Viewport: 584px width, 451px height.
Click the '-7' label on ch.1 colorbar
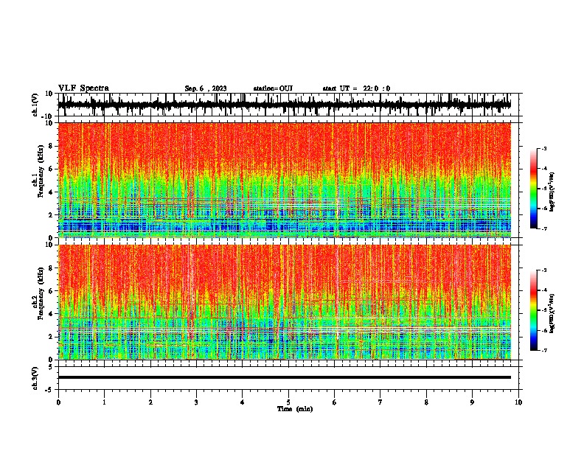point(544,228)
